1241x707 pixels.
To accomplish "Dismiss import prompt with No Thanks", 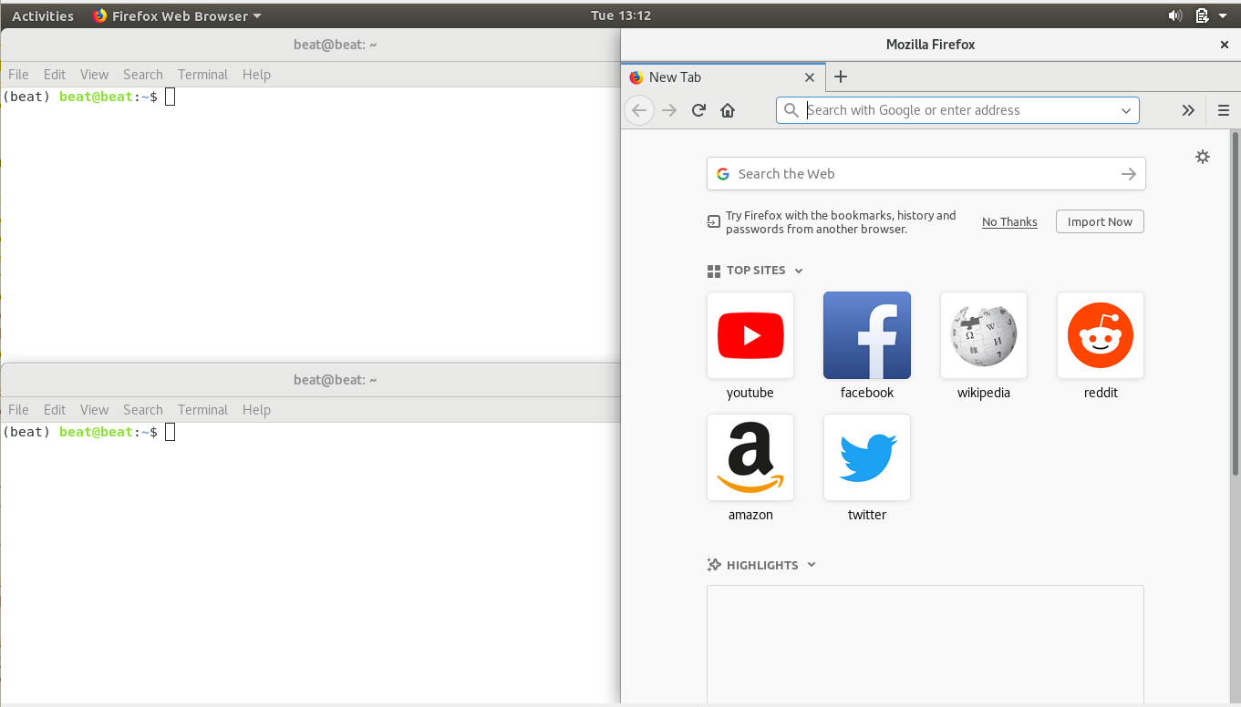I will click(x=1009, y=221).
